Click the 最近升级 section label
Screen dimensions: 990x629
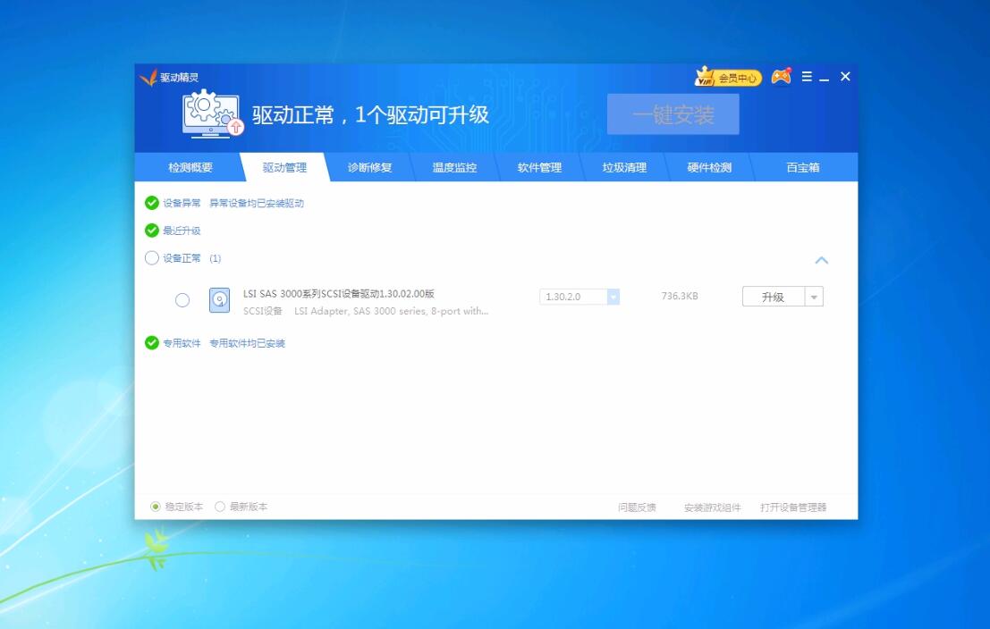pyautogui.click(x=182, y=231)
